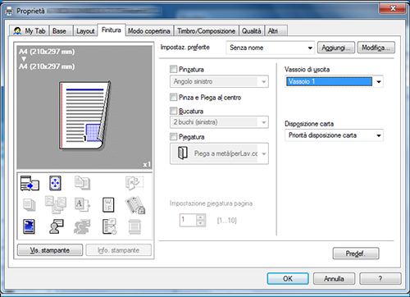Switch to the My Tab tab

pyautogui.click(x=30, y=30)
